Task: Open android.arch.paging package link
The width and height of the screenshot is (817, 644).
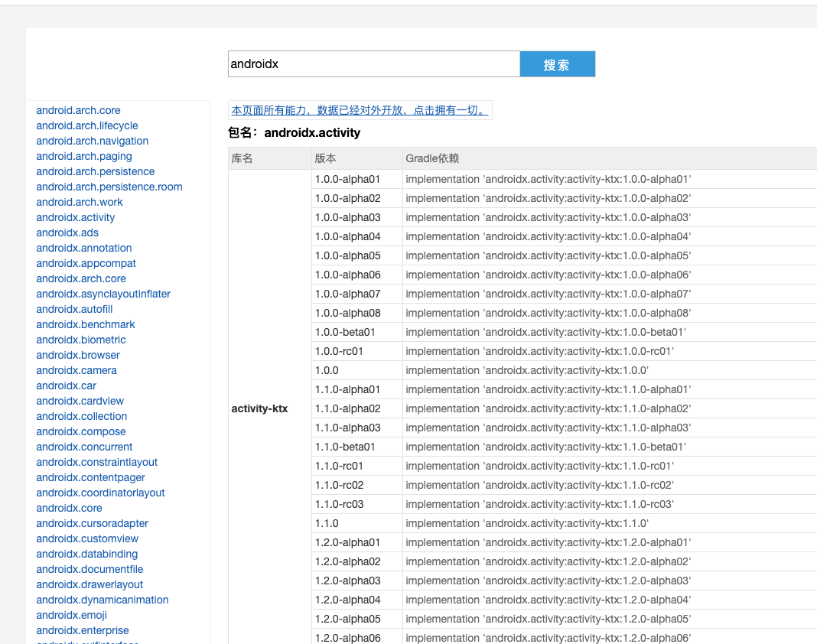Action: (84, 156)
